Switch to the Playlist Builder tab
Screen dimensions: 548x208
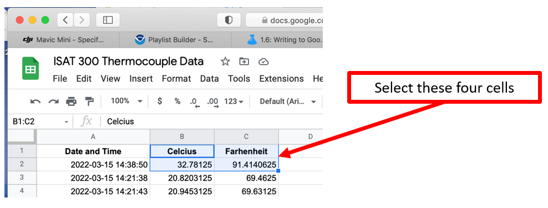point(175,40)
